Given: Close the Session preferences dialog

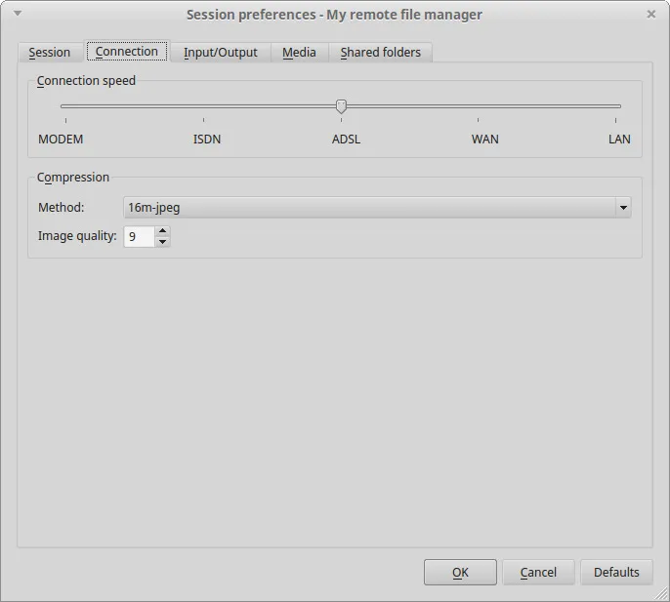Looking at the screenshot, I should tap(651, 14).
